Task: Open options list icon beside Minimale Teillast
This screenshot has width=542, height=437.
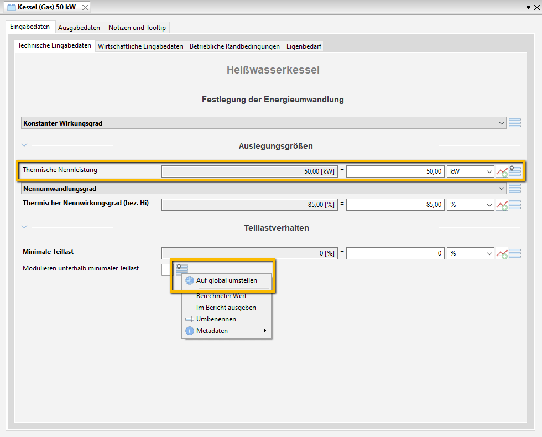Action: click(515, 253)
